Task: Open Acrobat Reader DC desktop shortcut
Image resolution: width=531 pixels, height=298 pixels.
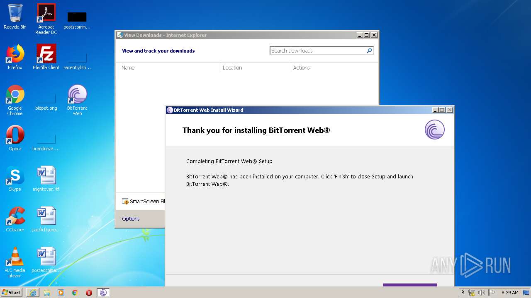Action: click(x=46, y=19)
